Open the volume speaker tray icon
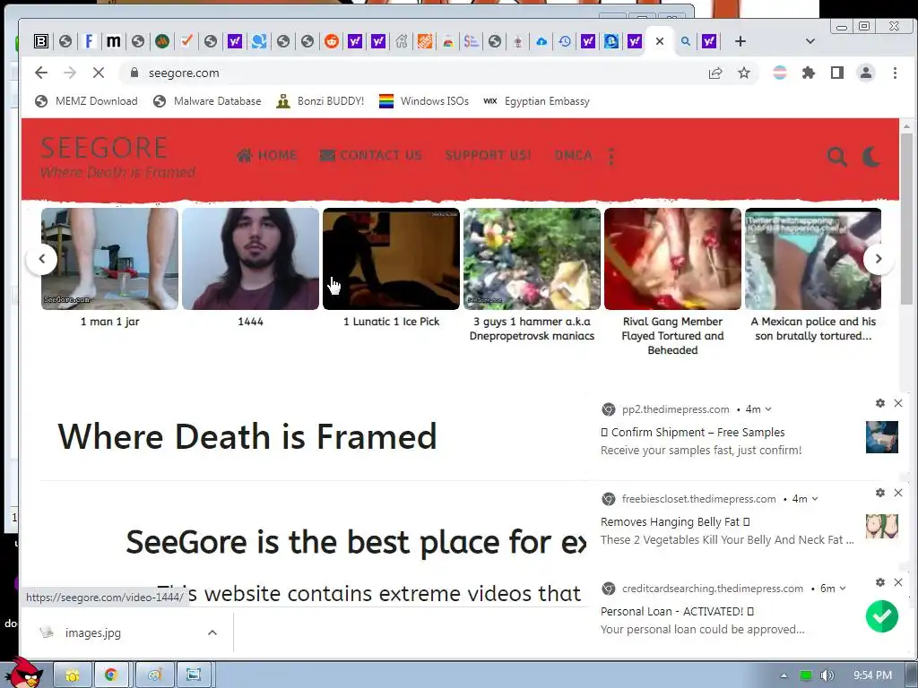 tap(827, 675)
